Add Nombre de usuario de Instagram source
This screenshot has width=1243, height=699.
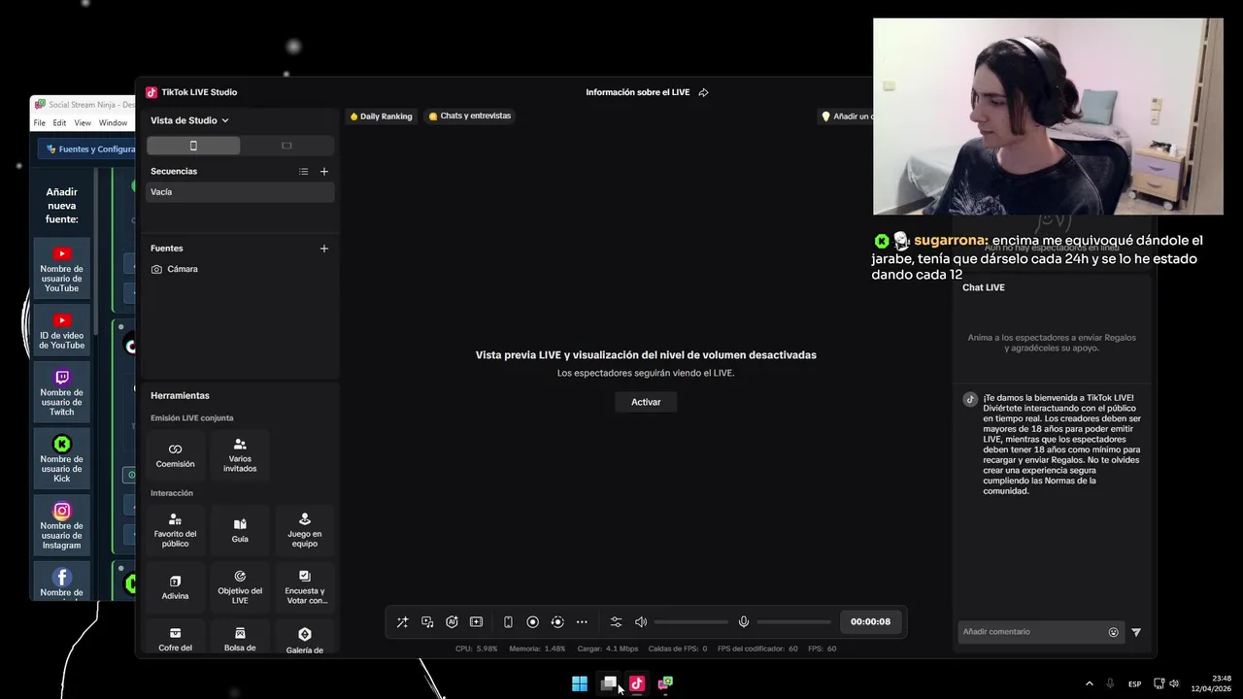(x=62, y=525)
